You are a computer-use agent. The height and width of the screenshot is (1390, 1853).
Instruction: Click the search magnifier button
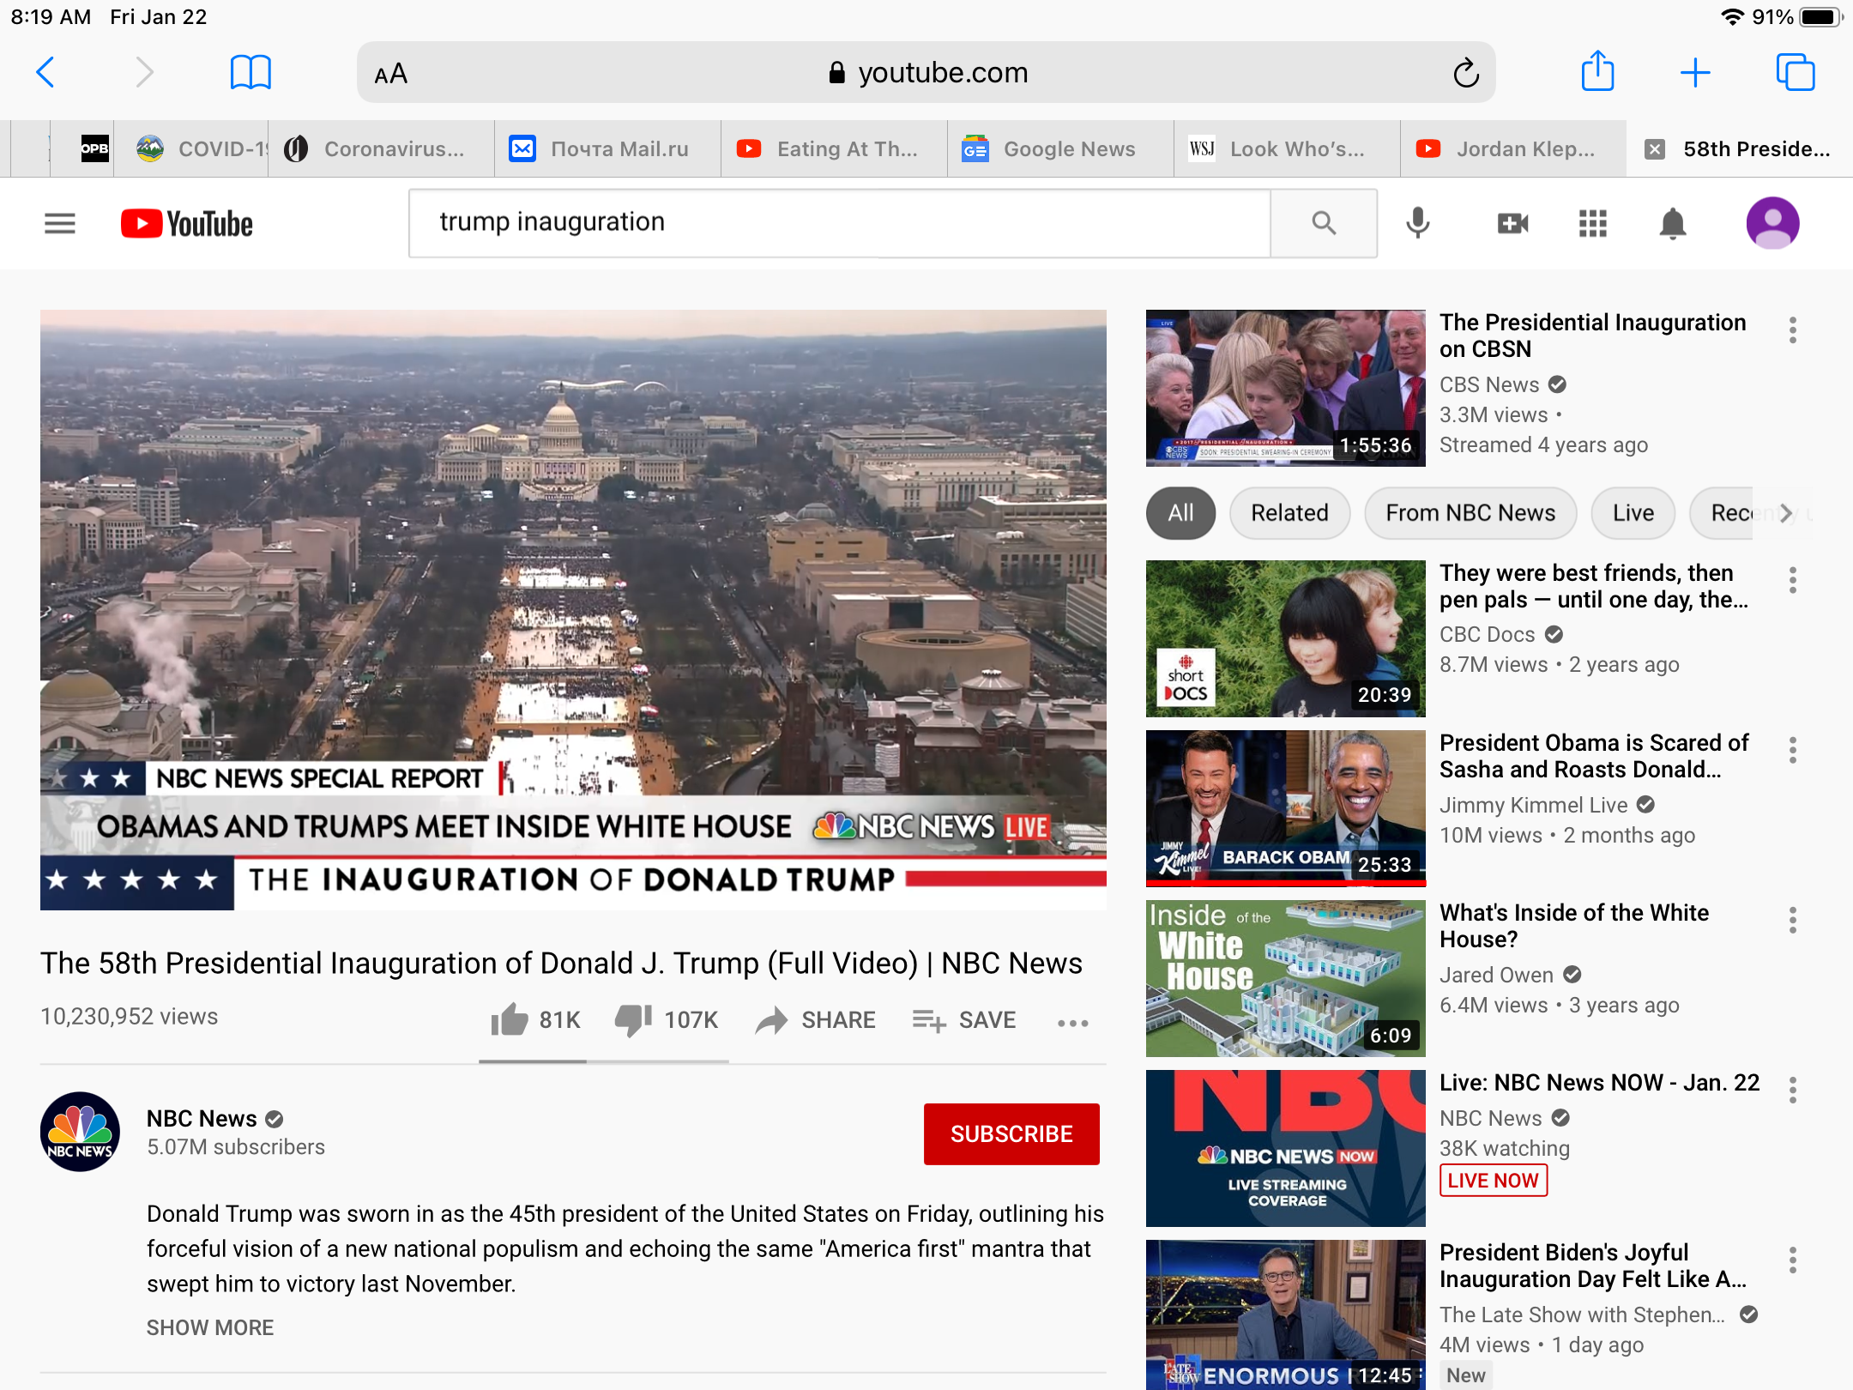(1324, 224)
